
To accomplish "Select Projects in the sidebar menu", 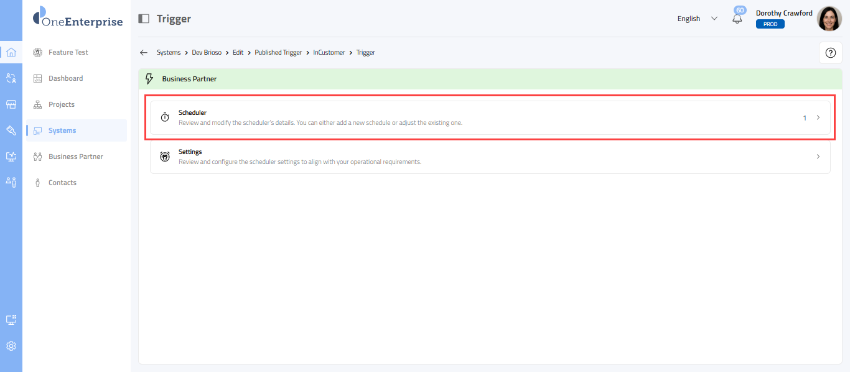I will (x=61, y=104).
